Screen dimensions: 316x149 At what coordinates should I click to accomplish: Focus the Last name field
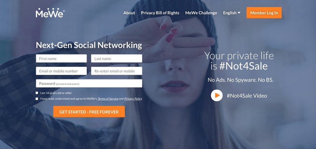point(116,58)
